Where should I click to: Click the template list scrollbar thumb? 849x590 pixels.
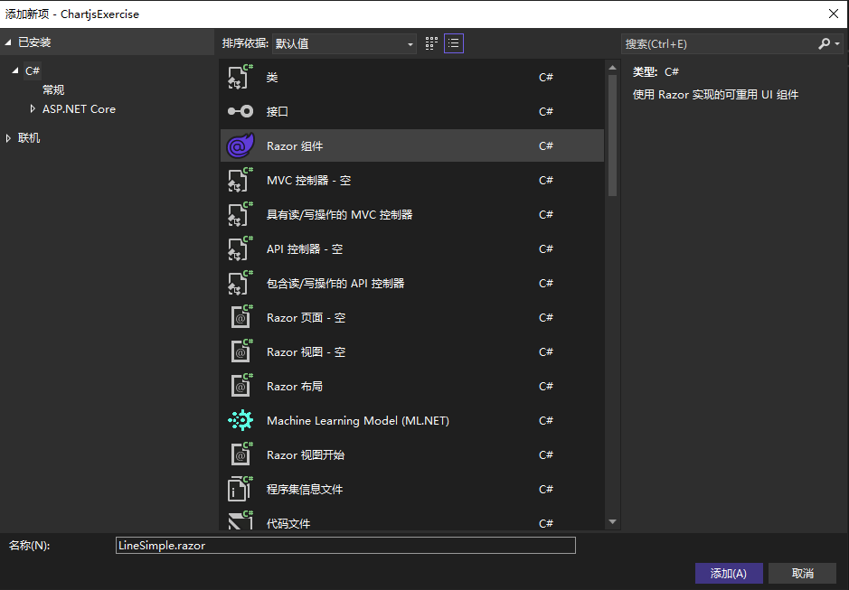[x=612, y=136]
